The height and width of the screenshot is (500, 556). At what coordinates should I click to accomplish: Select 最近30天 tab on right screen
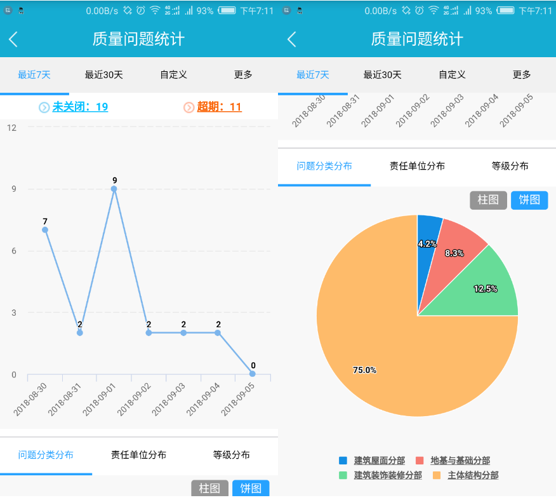coord(382,75)
